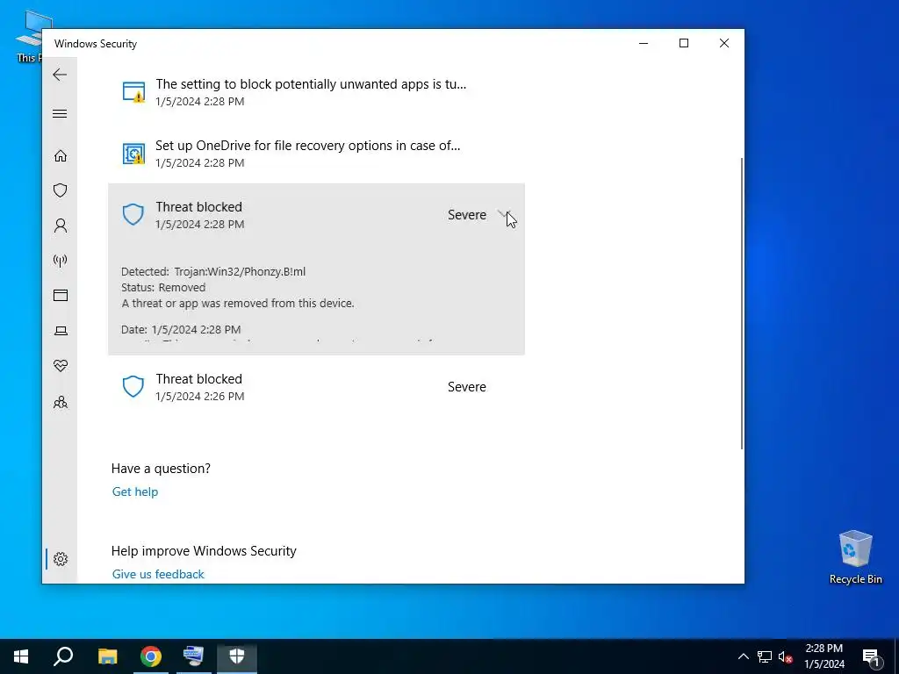Open File Explorer from taskbar

tap(107, 656)
